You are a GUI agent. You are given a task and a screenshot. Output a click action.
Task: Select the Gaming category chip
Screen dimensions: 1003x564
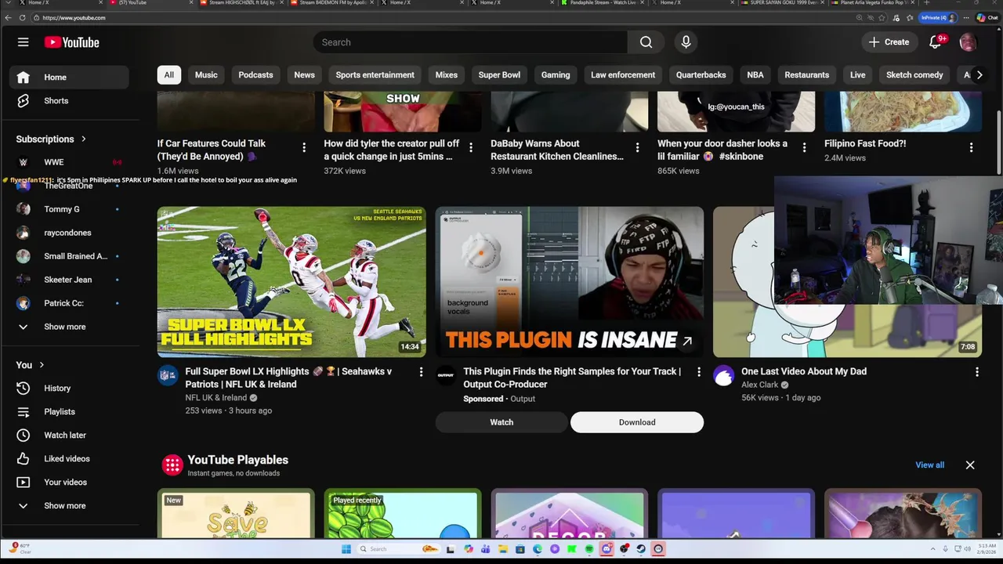tap(556, 75)
